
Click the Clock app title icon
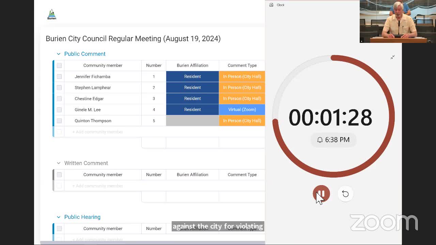click(x=271, y=5)
